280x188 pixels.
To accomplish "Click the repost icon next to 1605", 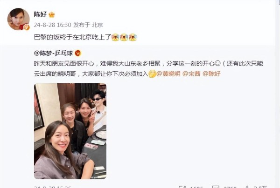I will [182, 187].
